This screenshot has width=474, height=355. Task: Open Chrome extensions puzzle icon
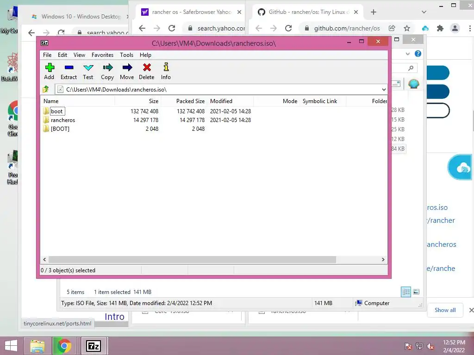point(440,28)
